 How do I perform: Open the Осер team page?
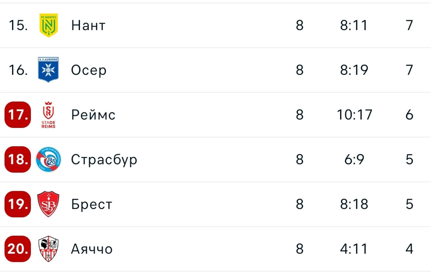(89, 70)
